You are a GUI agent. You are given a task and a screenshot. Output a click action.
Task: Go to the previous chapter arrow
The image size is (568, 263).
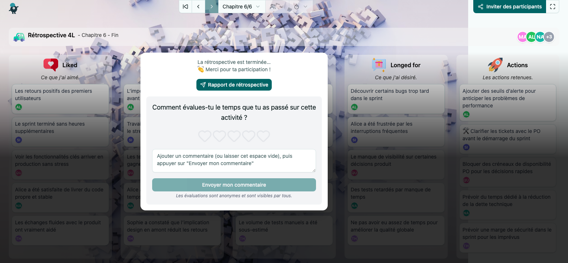click(x=198, y=7)
